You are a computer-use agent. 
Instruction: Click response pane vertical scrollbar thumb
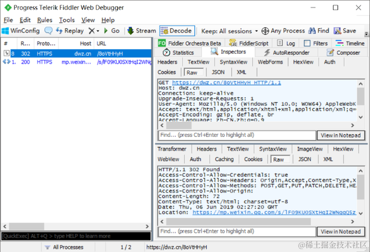[361, 188]
